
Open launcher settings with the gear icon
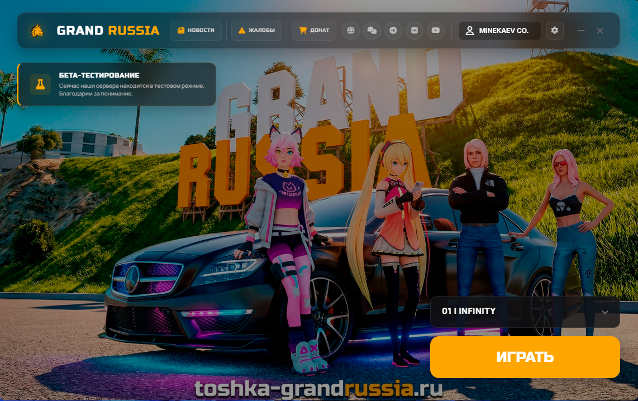coord(554,31)
